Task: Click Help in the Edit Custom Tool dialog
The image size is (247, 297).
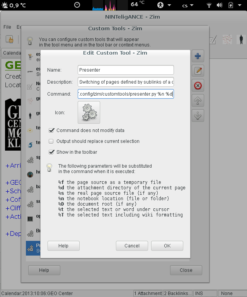Action: point(63,246)
